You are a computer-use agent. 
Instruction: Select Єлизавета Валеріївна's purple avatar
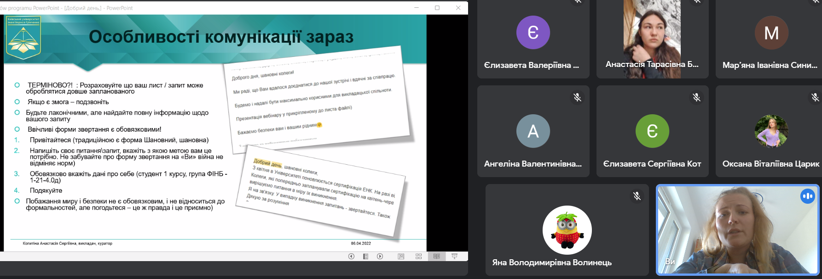click(533, 33)
